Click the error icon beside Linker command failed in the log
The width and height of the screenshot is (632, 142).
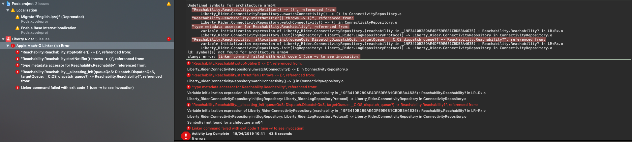coord(189,128)
